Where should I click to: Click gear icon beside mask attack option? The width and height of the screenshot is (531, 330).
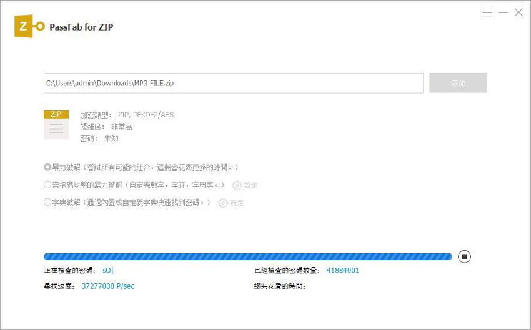[237, 185]
